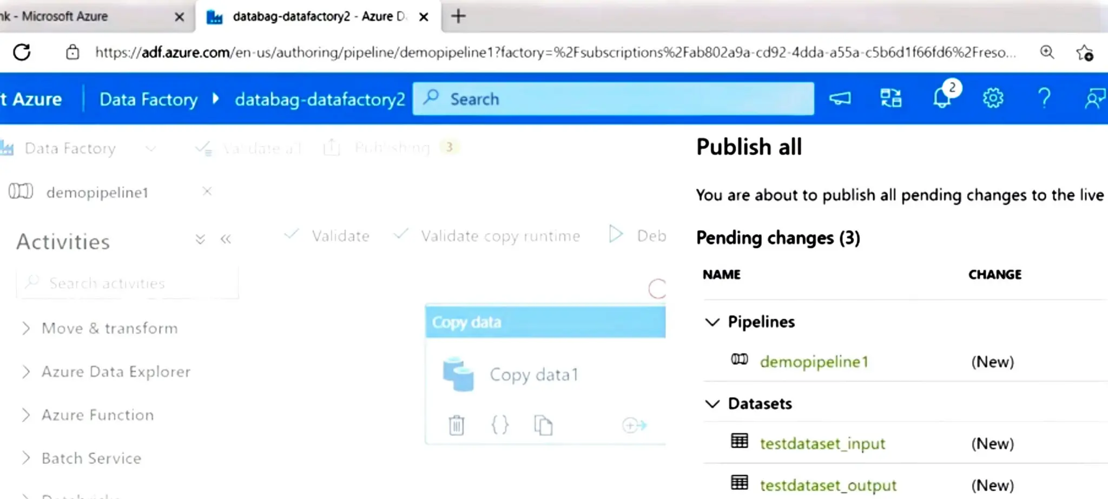Screen dimensions: 1108x499
Task: Click the Pending changes (3) heading
Action: pos(778,238)
